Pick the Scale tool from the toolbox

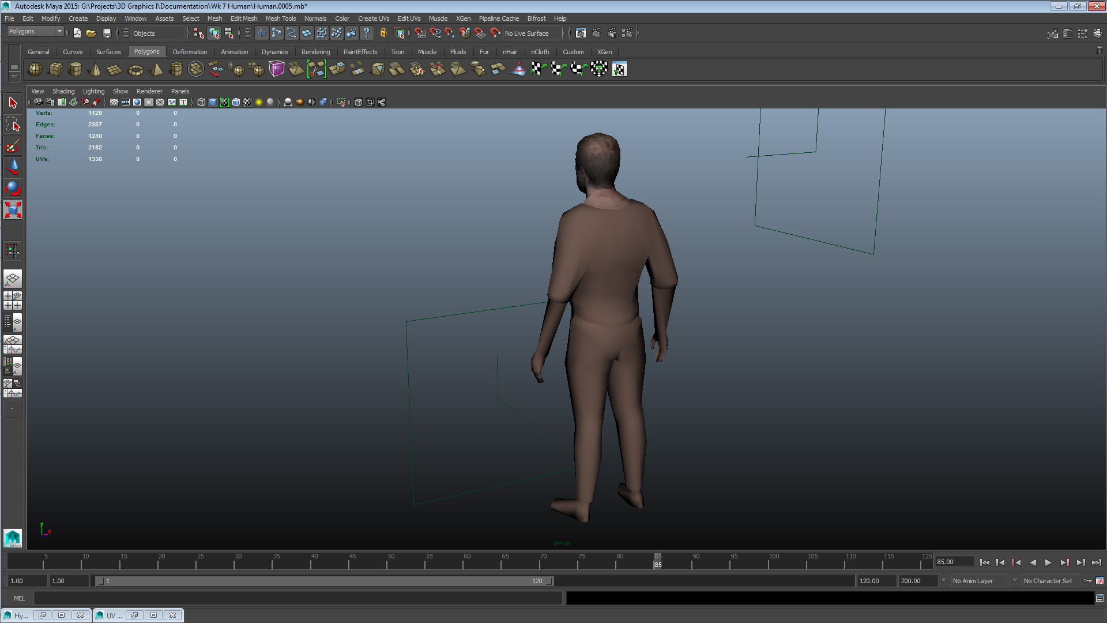click(x=13, y=209)
